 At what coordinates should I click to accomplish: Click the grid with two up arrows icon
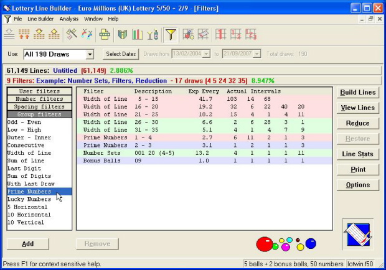(24, 34)
